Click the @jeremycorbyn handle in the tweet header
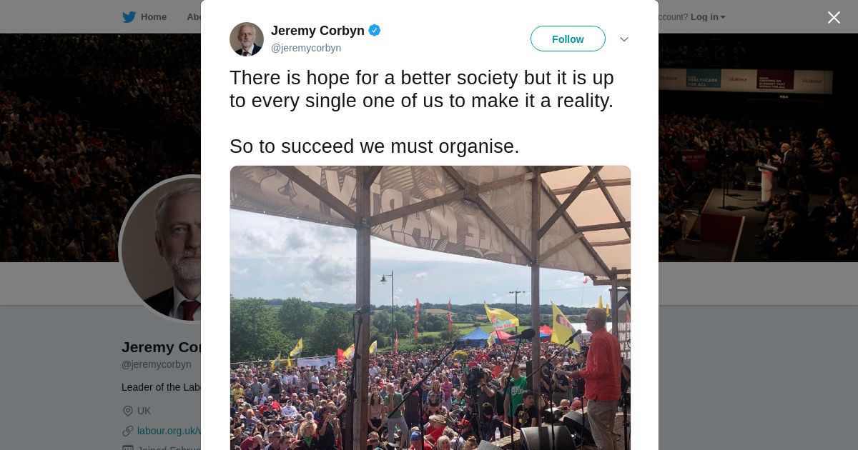Image resolution: width=858 pixels, height=450 pixels. 306,48
